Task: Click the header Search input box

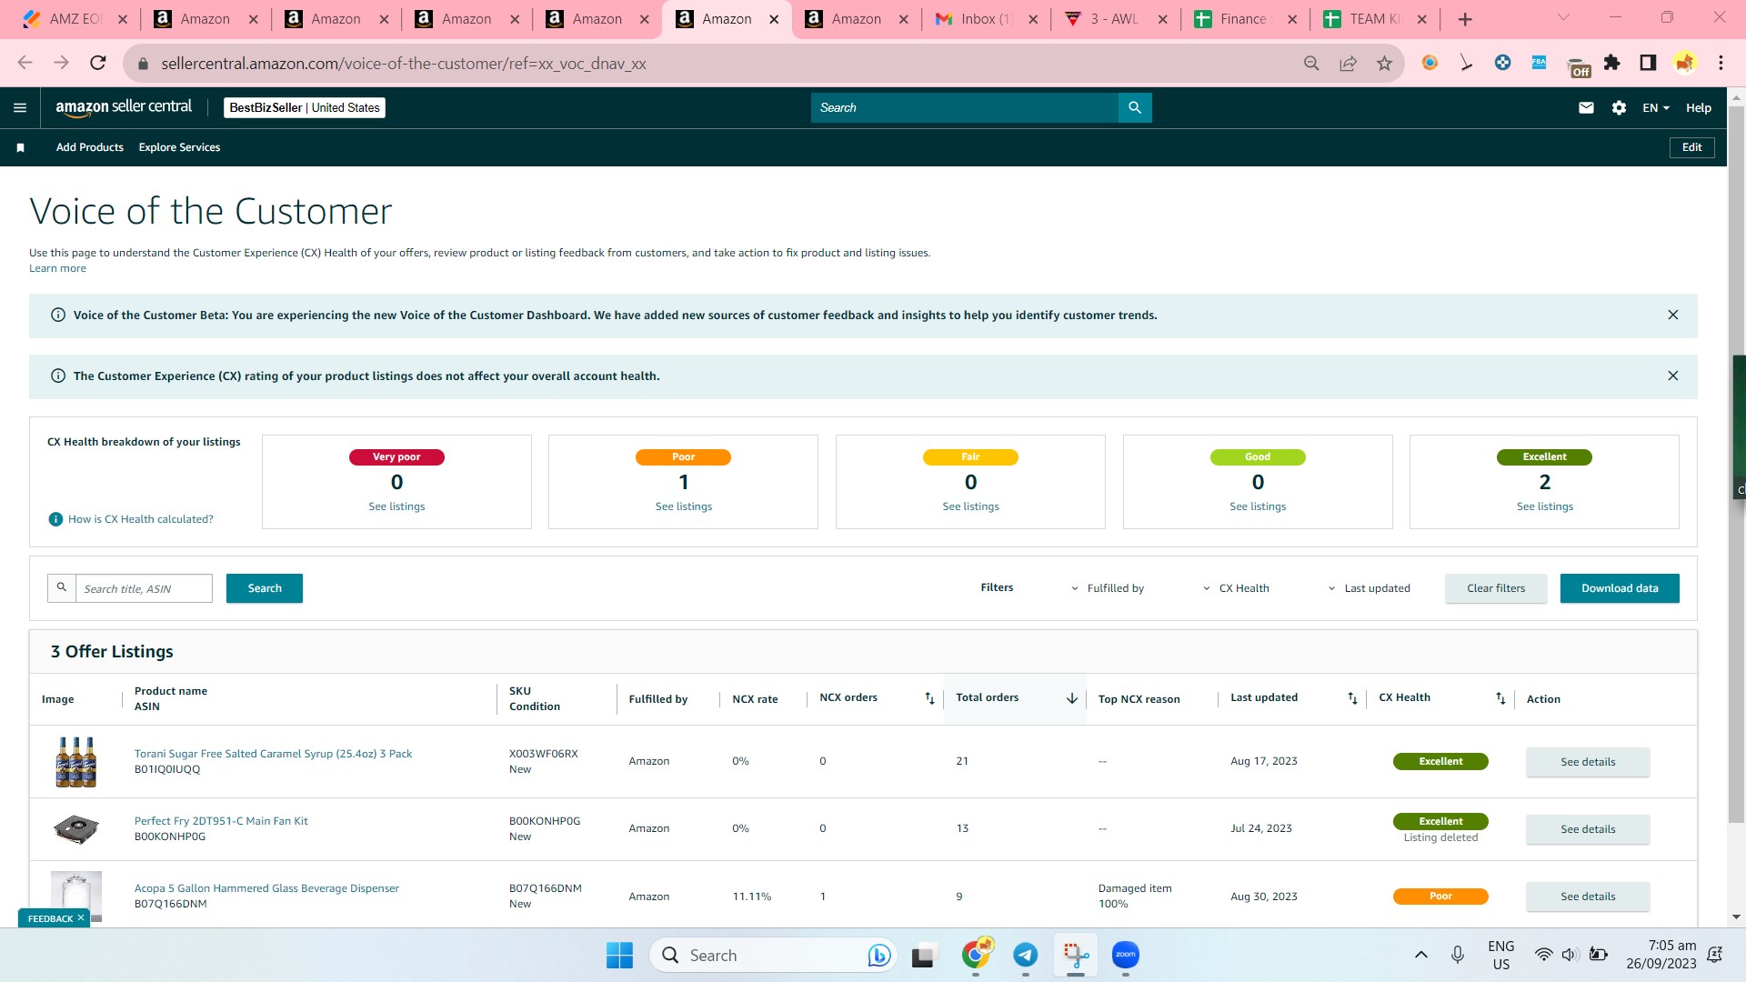Action: 964,107
